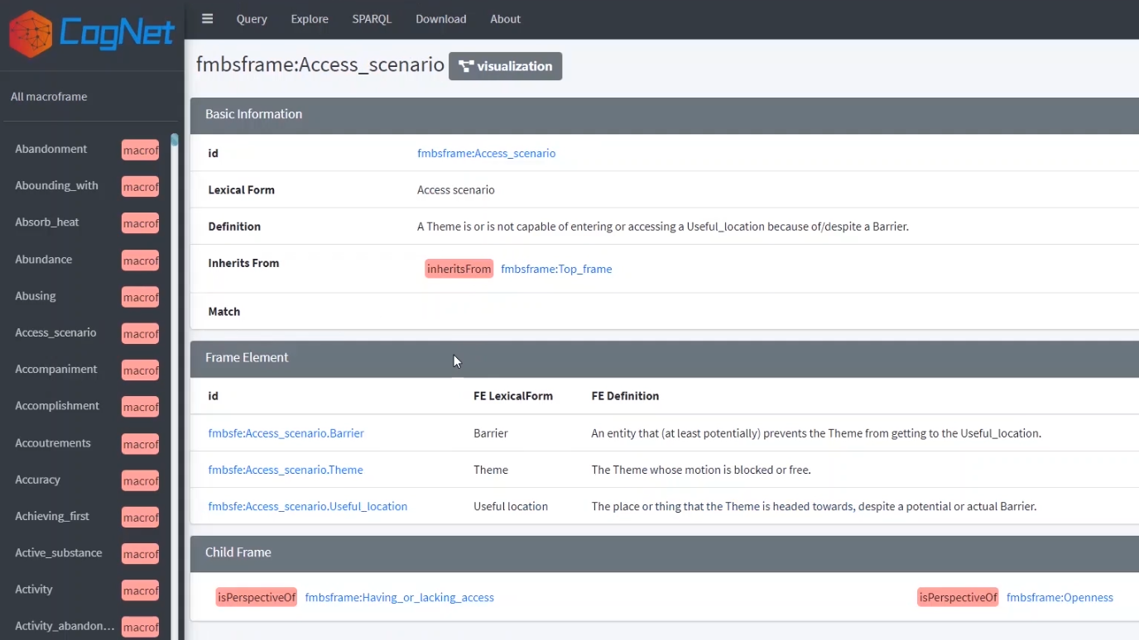
Task: Open fmbsfe:Access_scenario.Useful_location link
Action: [307, 506]
